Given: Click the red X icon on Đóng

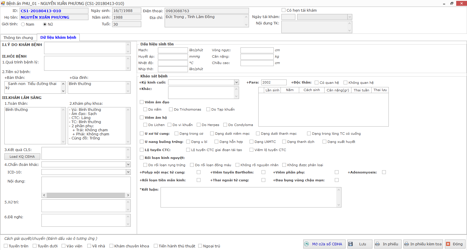Looking at the screenshot, I should pyautogui.click(x=448, y=244).
